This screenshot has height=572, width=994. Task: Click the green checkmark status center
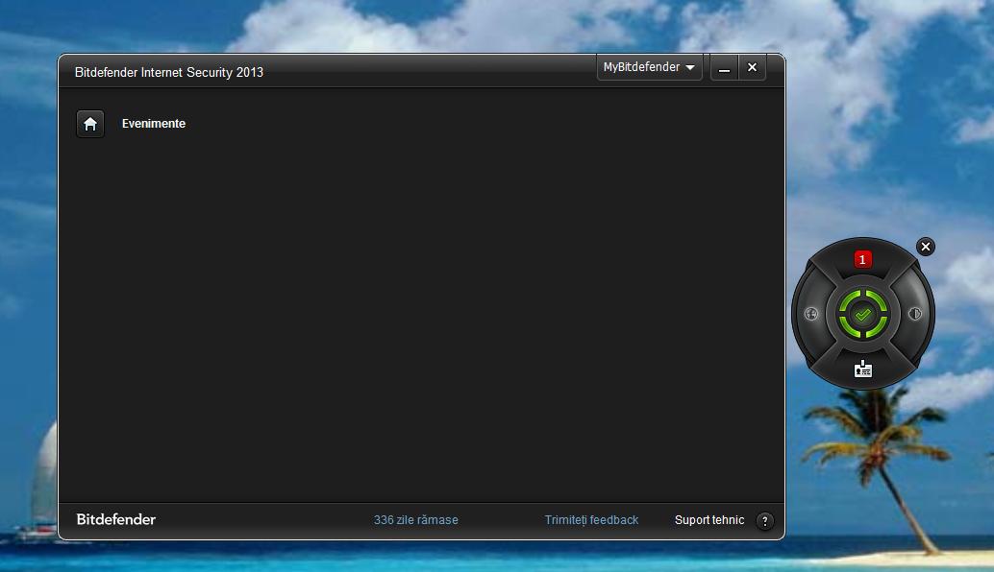point(862,314)
